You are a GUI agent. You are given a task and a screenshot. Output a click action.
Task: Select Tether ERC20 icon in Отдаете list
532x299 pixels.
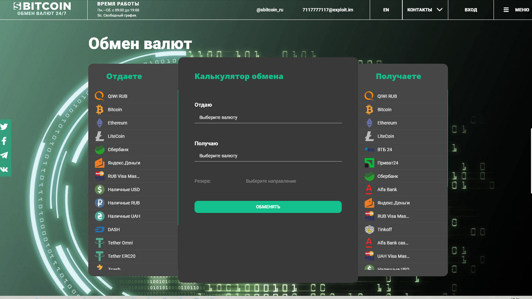coord(99,256)
